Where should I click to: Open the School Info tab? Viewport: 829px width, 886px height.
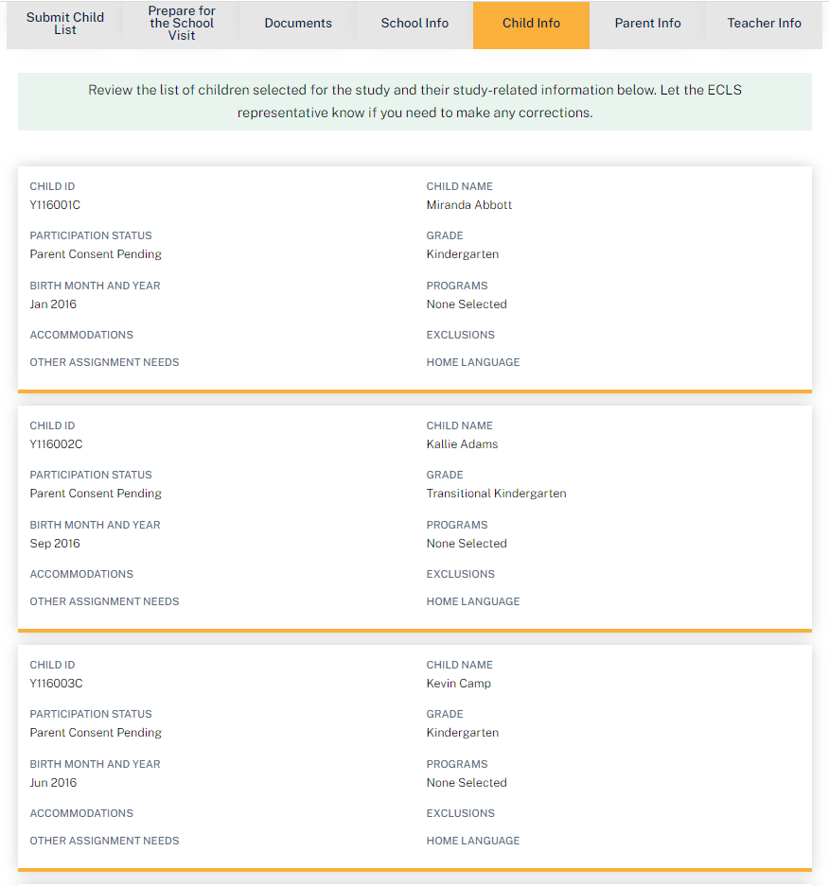(414, 24)
